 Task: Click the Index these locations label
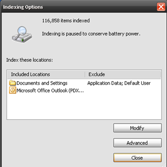tap(30, 60)
